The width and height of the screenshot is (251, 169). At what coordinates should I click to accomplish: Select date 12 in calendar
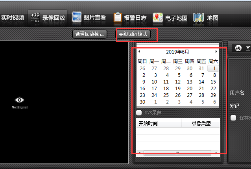178,82
